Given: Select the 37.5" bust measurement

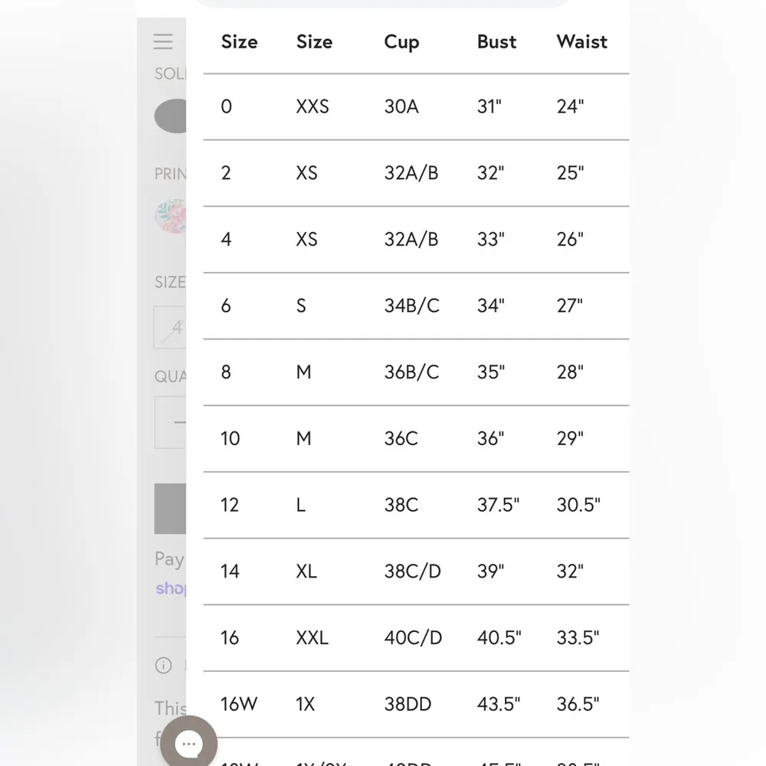Looking at the screenshot, I should pos(498,505).
